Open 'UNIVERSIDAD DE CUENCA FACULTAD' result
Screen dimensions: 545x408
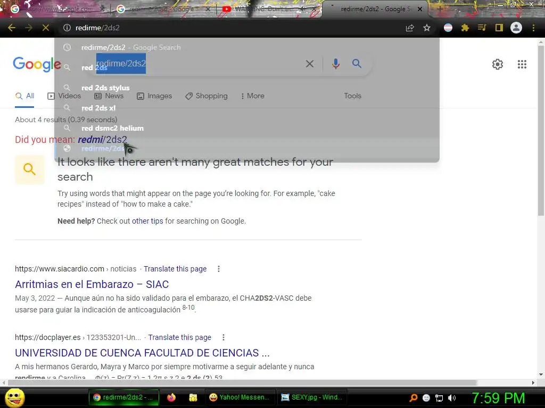point(142,353)
